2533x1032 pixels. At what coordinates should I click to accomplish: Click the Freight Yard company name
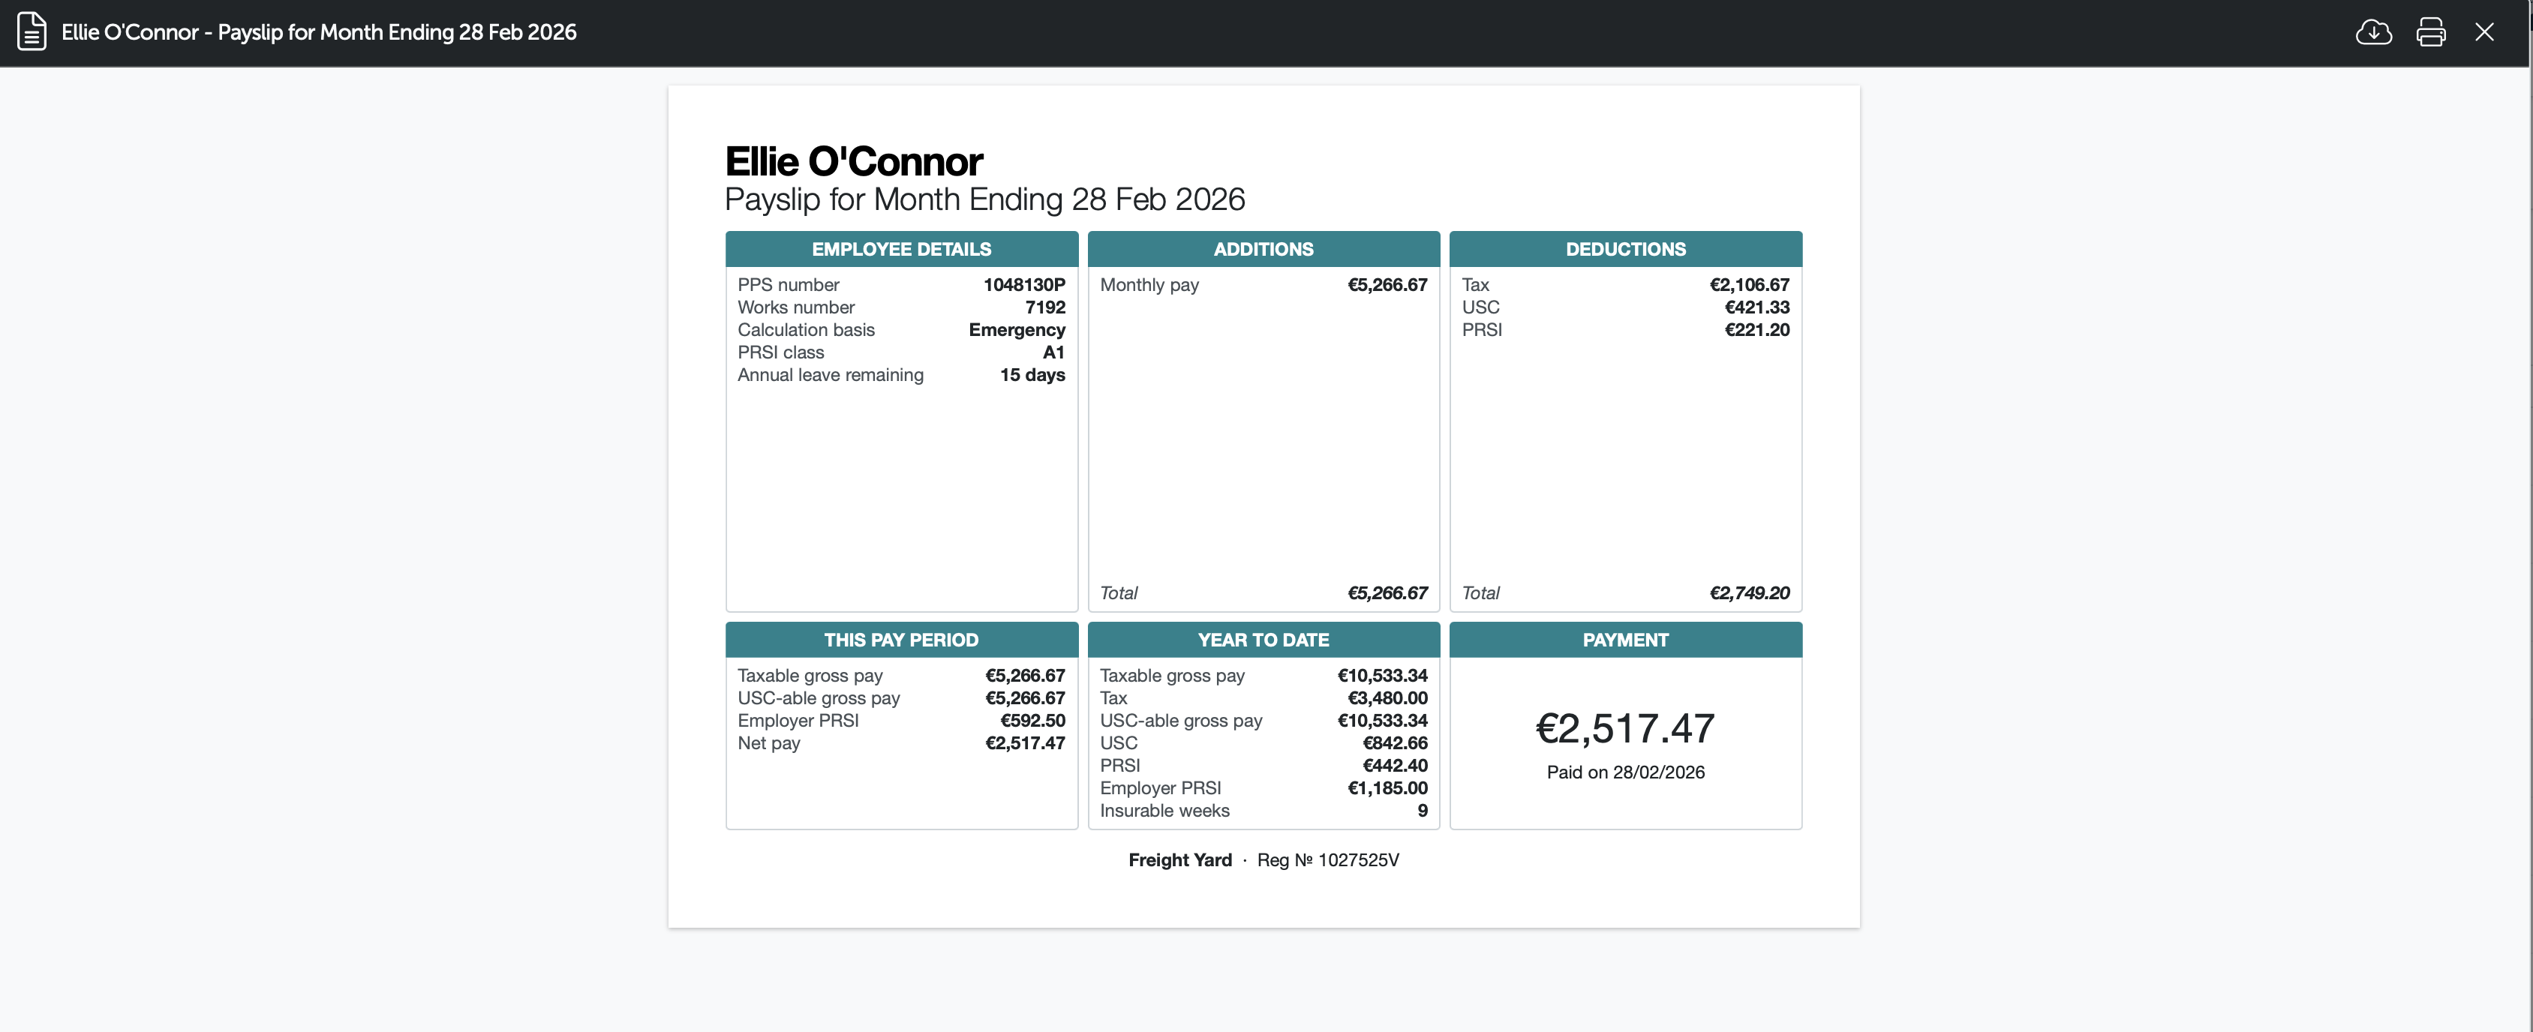click(x=1179, y=860)
